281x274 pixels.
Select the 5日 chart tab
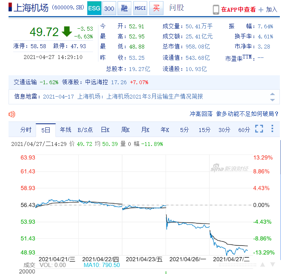pos(46,130)
